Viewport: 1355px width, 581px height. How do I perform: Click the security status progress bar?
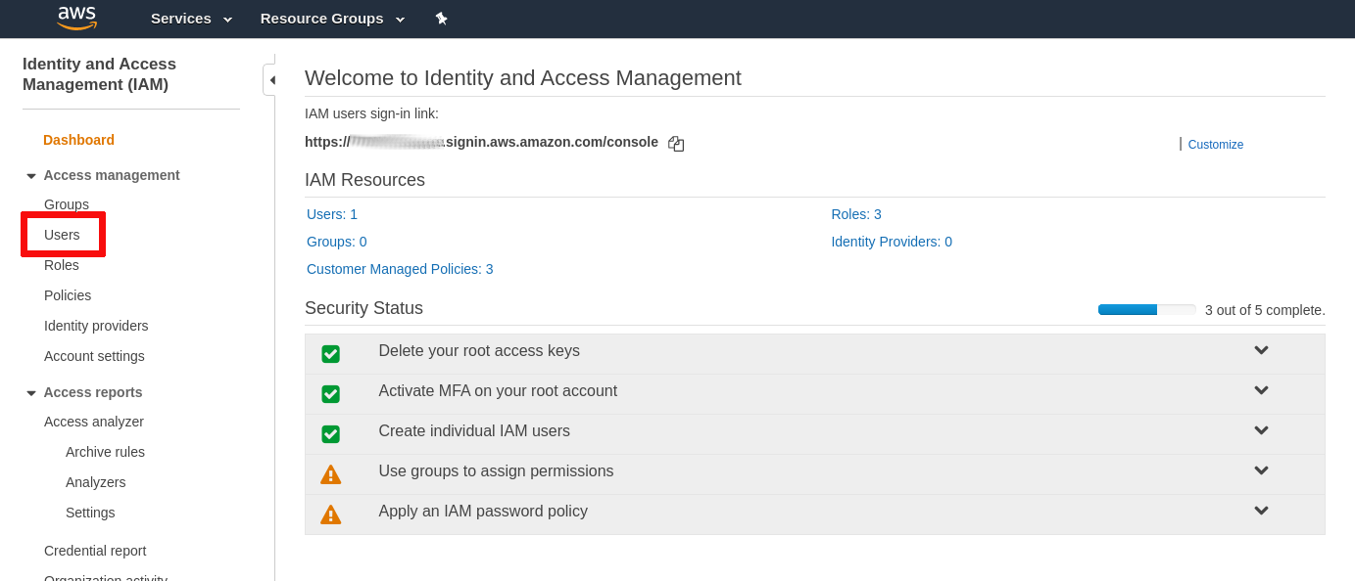pyautogui.click(x=1146, y=310)
